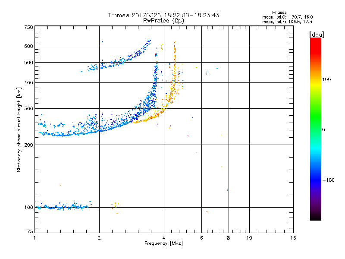Click the colorbar tick label "100"
This screenshot has width=345, height=259.
tap(326, 79)
